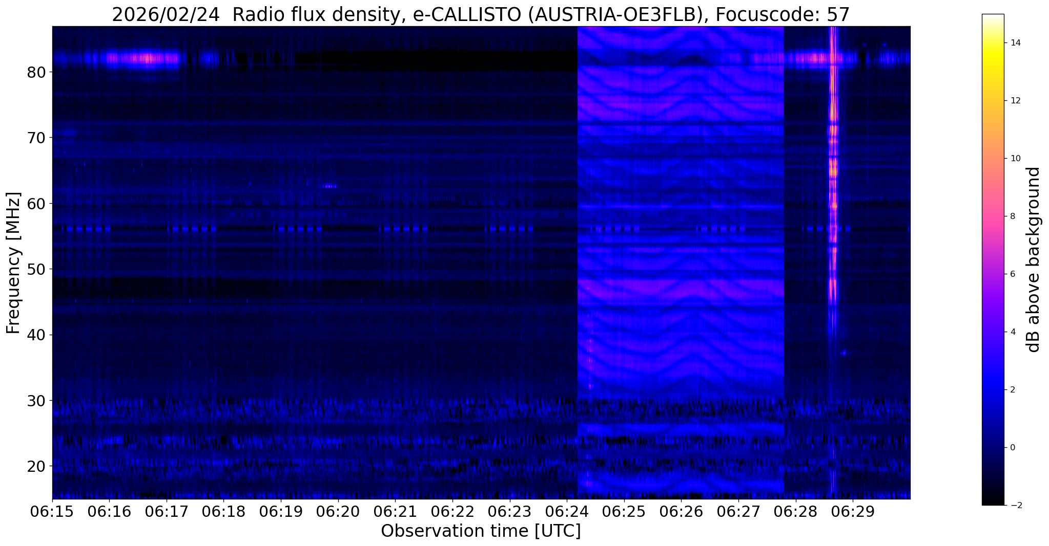This screenshot has width=1049, height=546.
Task: Click the 14 dB colorbar tick label
Action: pyautogui.click(x=1015, y=43)
